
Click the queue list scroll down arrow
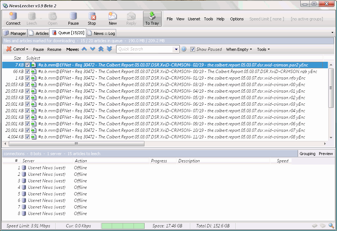coord(331,138)
